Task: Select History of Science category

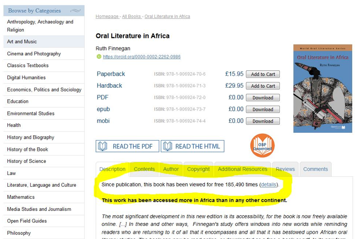Action: tap(44, 161)
